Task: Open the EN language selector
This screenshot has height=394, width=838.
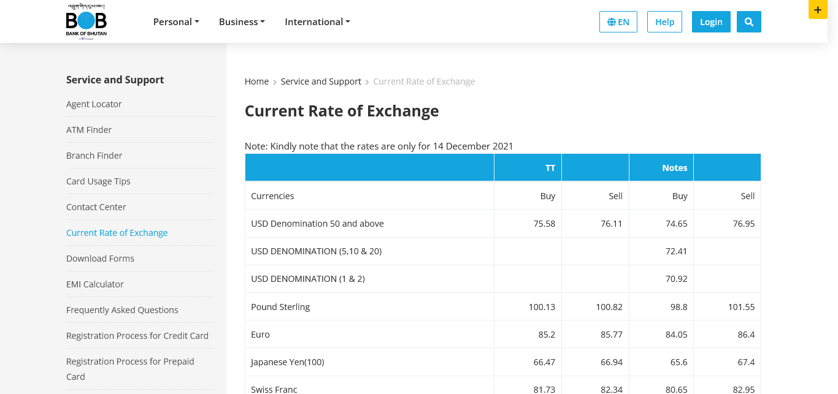Action: [x=618, y=22]
